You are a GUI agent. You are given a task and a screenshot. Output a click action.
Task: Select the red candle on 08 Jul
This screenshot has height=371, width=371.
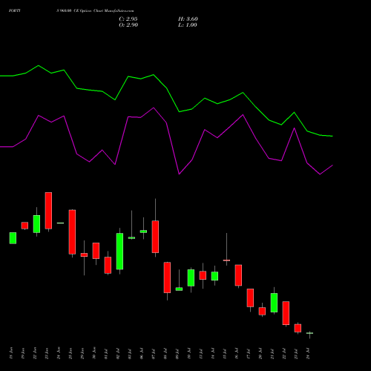167,278
